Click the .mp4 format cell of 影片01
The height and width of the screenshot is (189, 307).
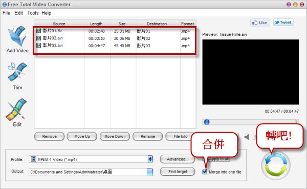click(185, 31)
